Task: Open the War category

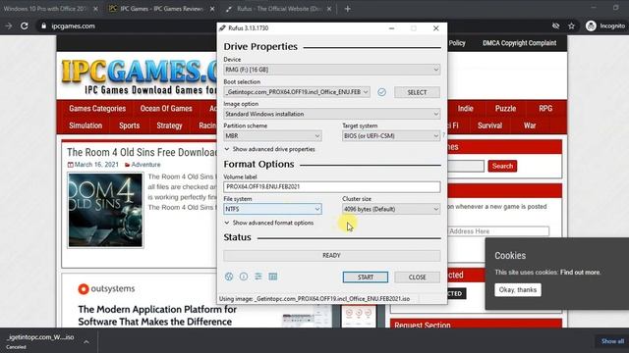Action: (x=530, y=126)
